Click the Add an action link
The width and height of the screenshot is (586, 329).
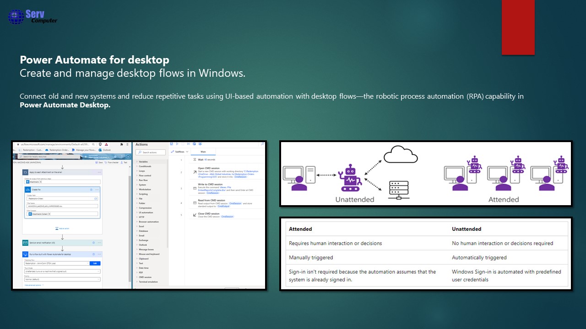[63, 228]
